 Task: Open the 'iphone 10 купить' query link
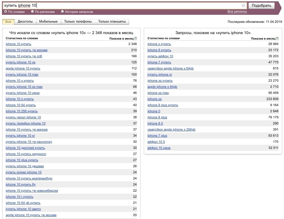18,44
